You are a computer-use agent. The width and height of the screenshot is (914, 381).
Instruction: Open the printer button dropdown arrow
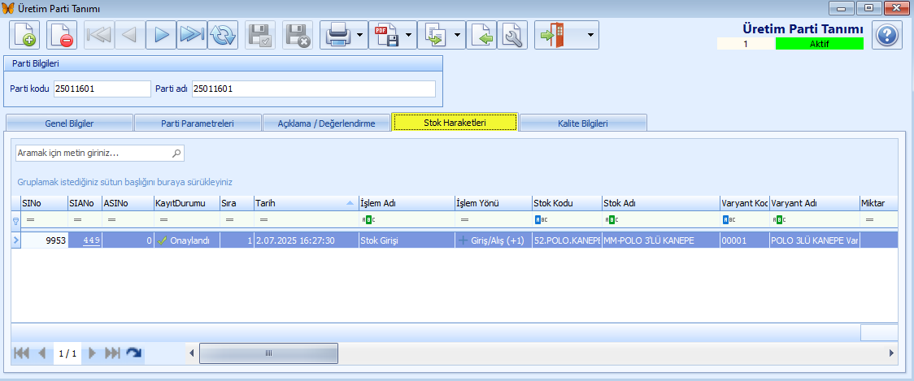click(359, 35)
